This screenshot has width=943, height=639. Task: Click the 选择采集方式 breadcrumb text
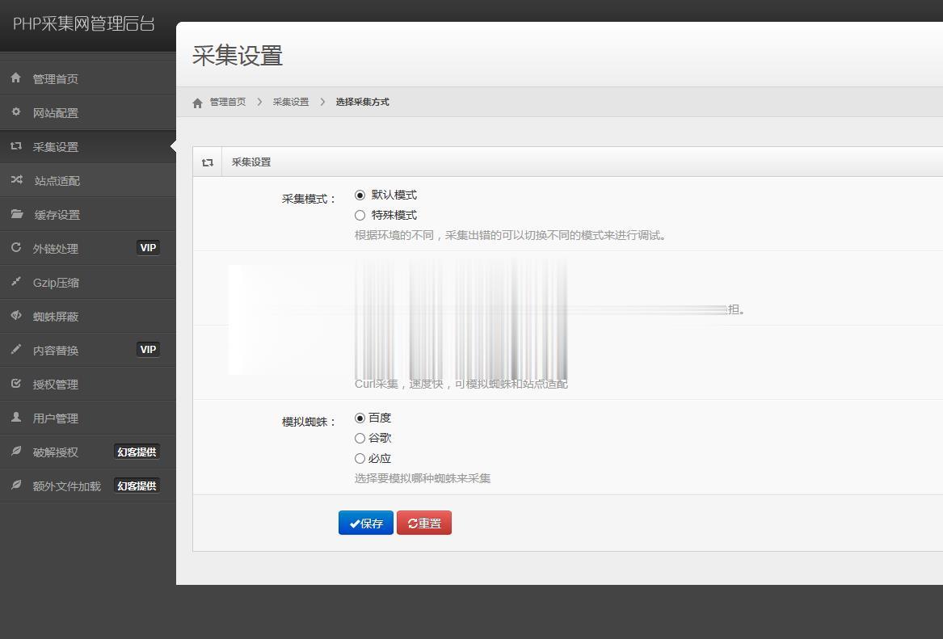tap(362, 103)
